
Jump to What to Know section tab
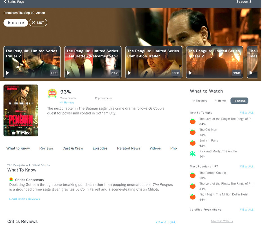pyautogui.click(x=18, y=148)
